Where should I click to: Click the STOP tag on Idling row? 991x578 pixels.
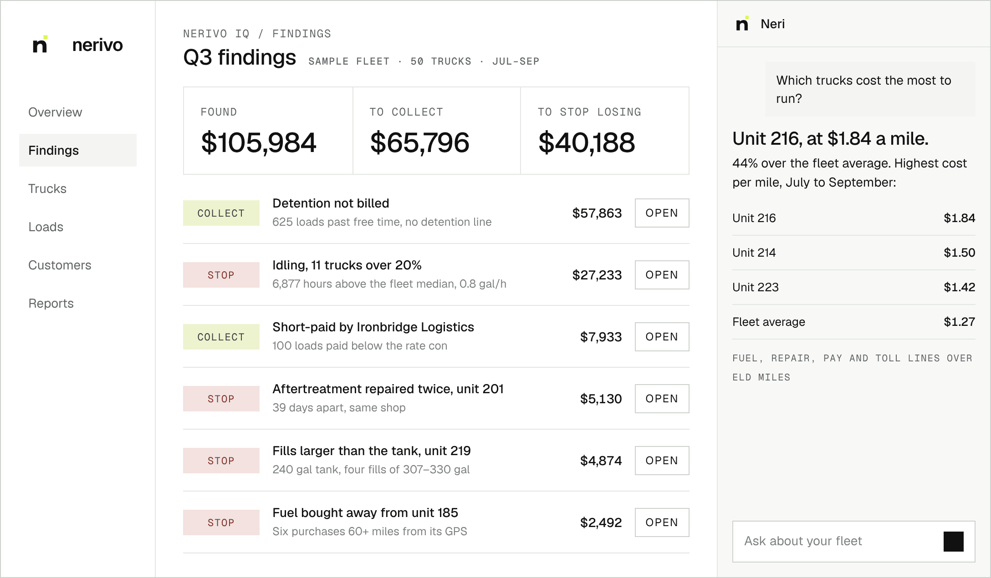tap(221, 275)
